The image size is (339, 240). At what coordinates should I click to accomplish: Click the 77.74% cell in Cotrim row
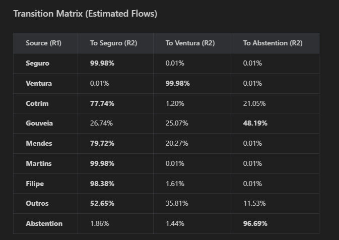[x=102, y=103]
